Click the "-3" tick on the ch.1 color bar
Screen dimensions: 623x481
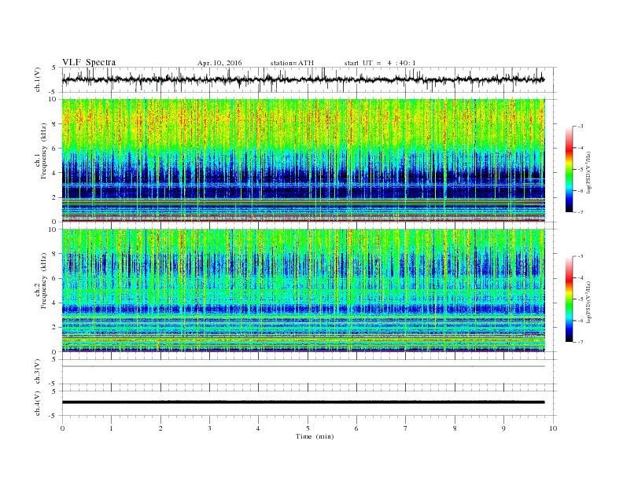tap(580, 127)
